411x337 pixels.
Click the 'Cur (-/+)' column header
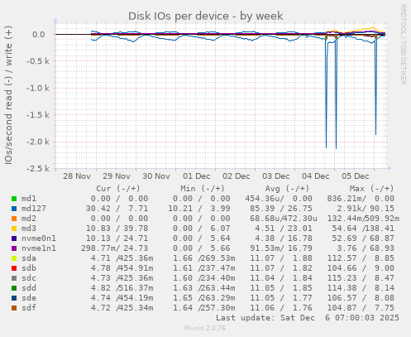coord(118,189)
